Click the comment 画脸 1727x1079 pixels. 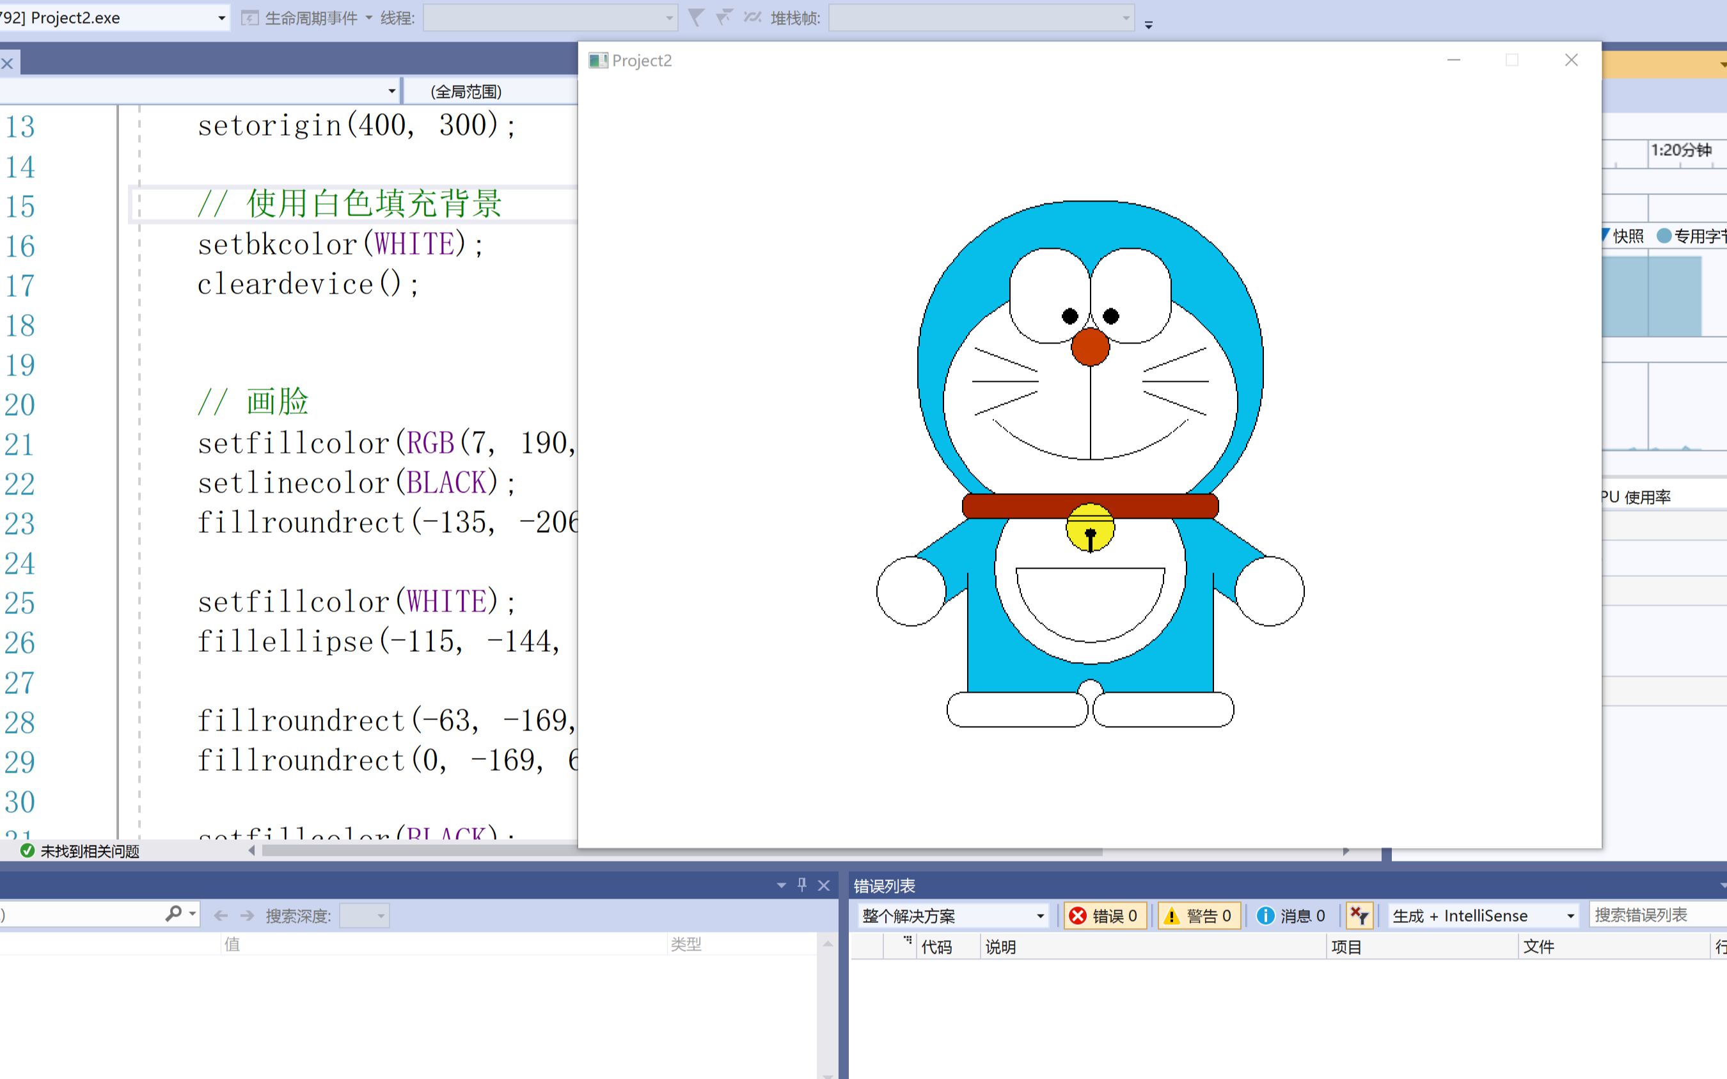[253, 402]
